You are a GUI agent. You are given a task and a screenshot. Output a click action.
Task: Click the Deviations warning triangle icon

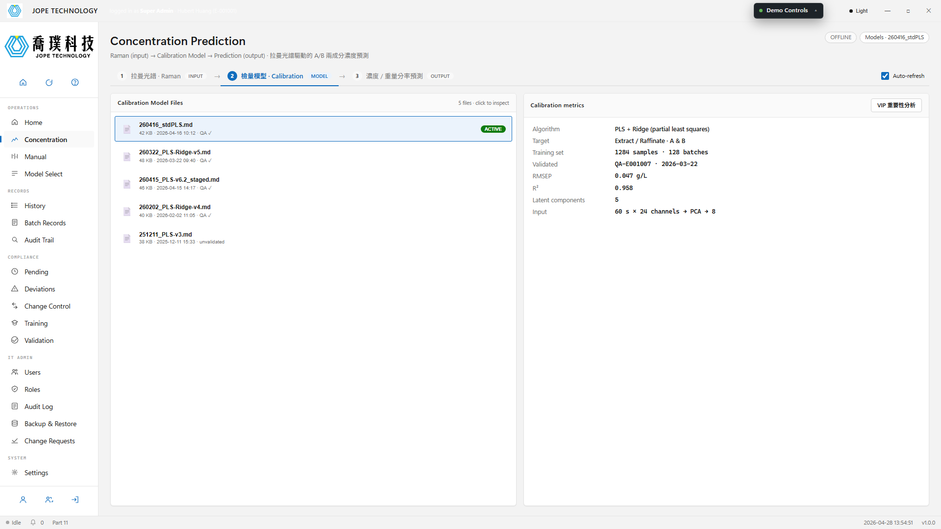(15, 289)
